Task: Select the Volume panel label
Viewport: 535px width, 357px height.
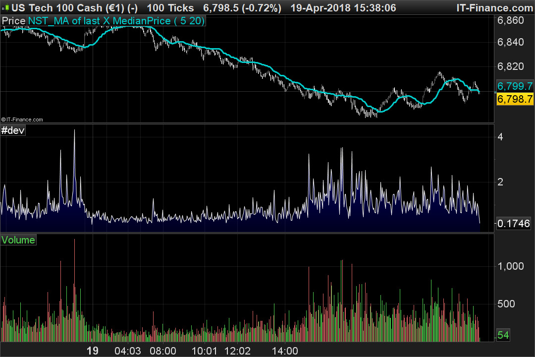Action: [x=18, y=240]
